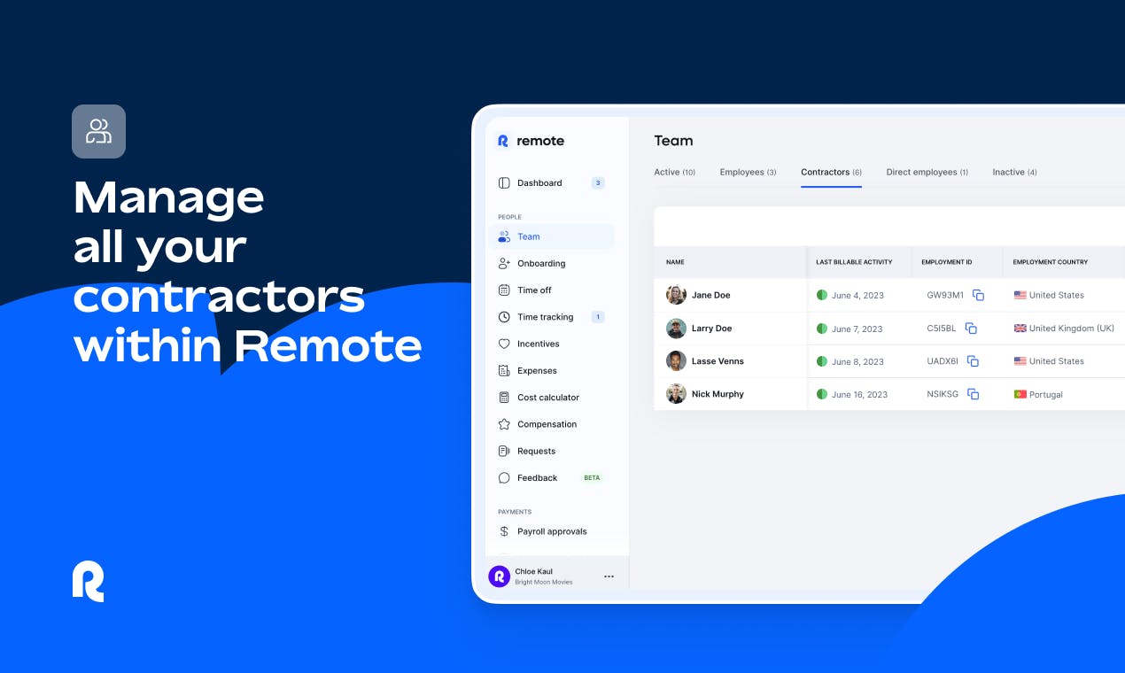Click Lasse Venns's profile photo

[676, 361]
